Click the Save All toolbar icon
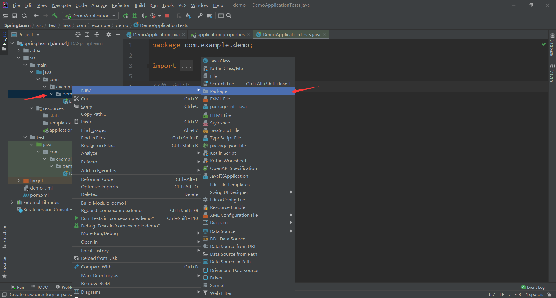 tap(15, 16)
